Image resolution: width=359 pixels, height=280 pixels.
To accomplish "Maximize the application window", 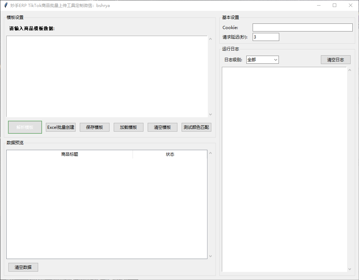I will [335, 5].
